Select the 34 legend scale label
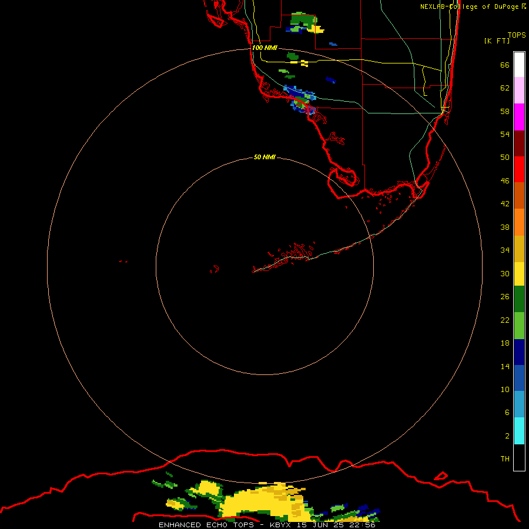 click(x=505, y=250)
